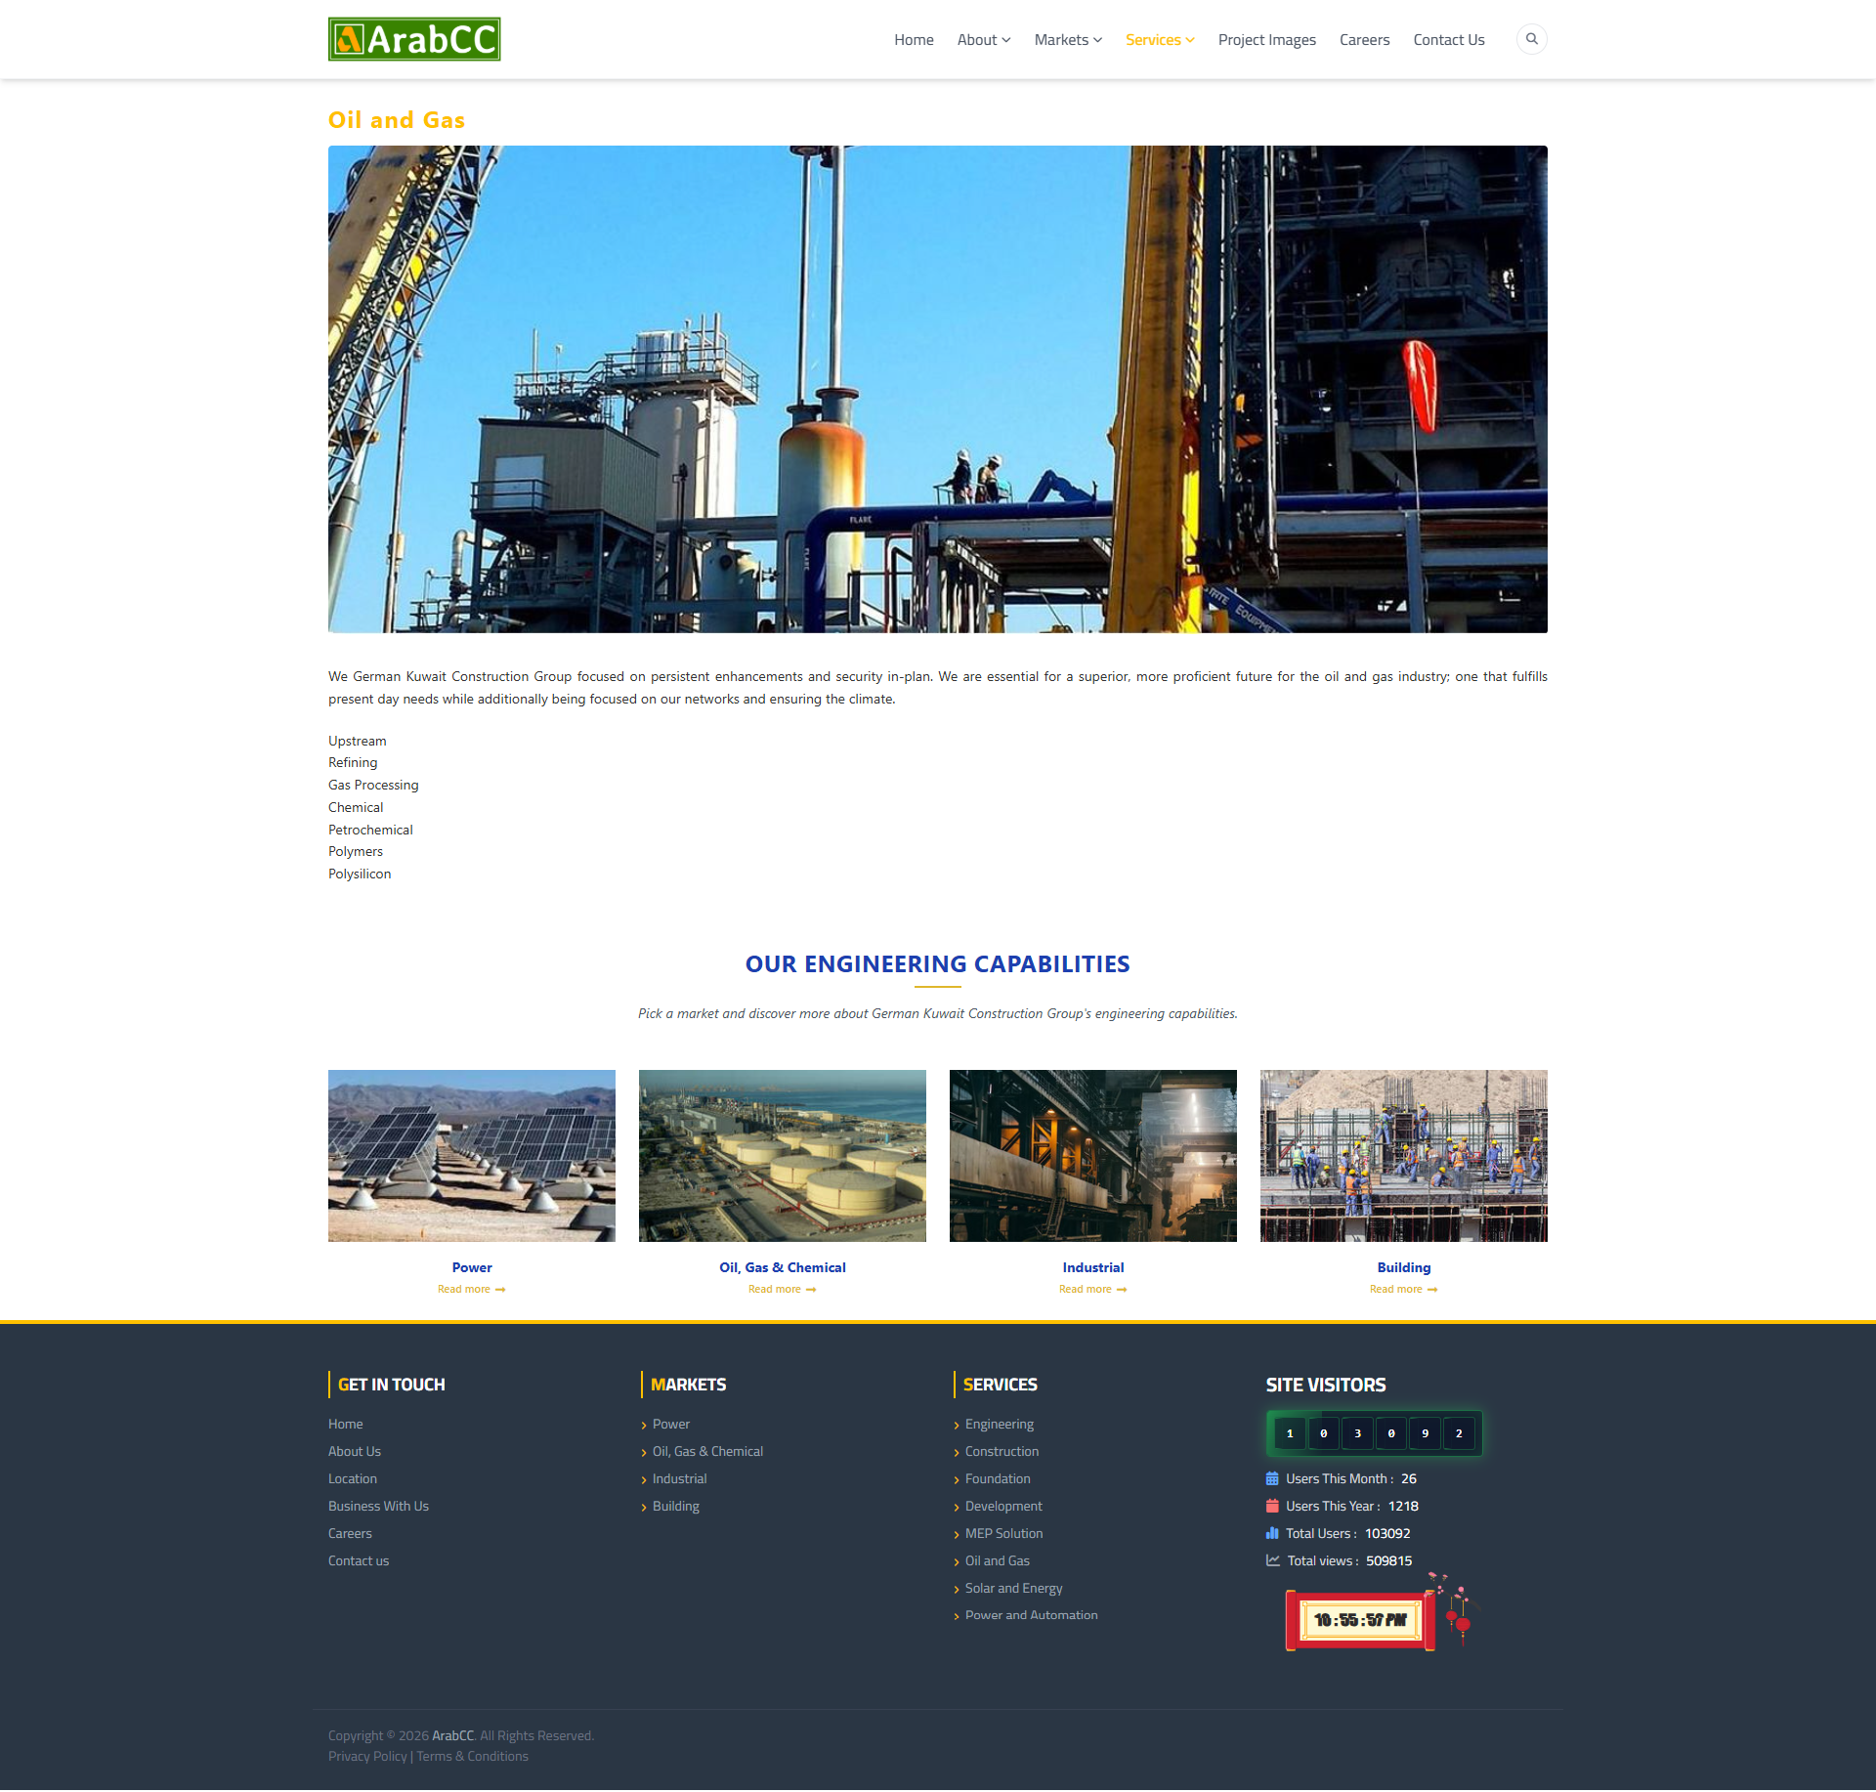Open Industrial under footer Markets

(x=679, y=1478)
